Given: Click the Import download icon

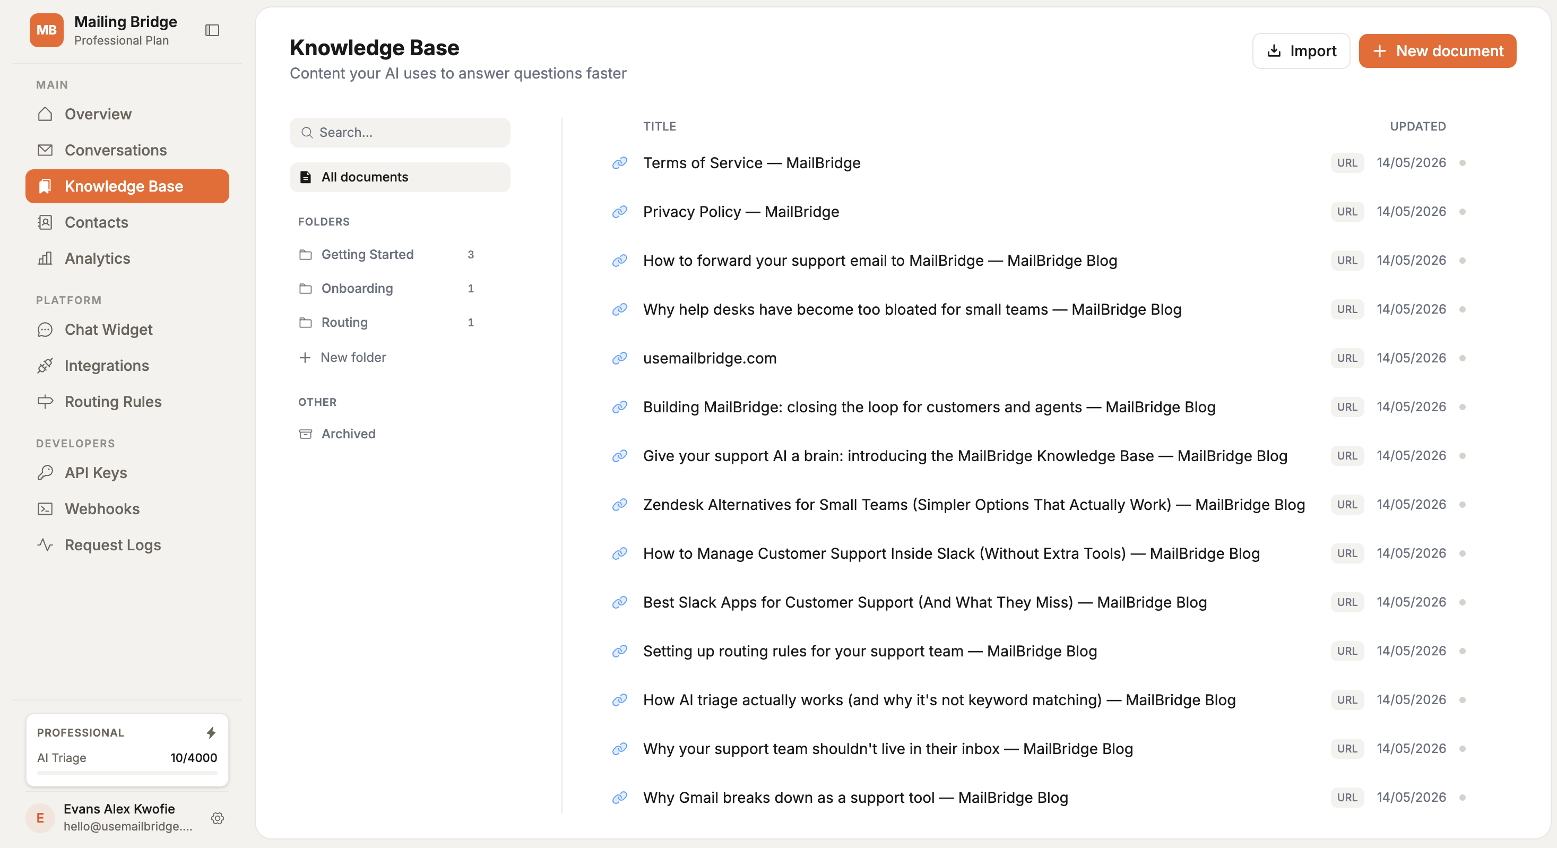Looking at the screenshot, I should point(1274,51).
